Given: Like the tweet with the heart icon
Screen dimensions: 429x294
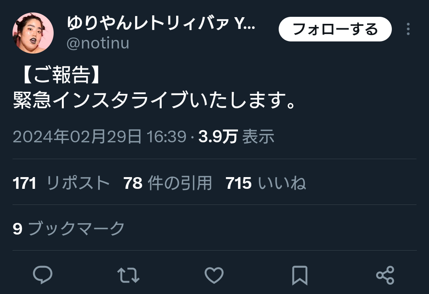Looking at the screenshot, I should (214, 275).
